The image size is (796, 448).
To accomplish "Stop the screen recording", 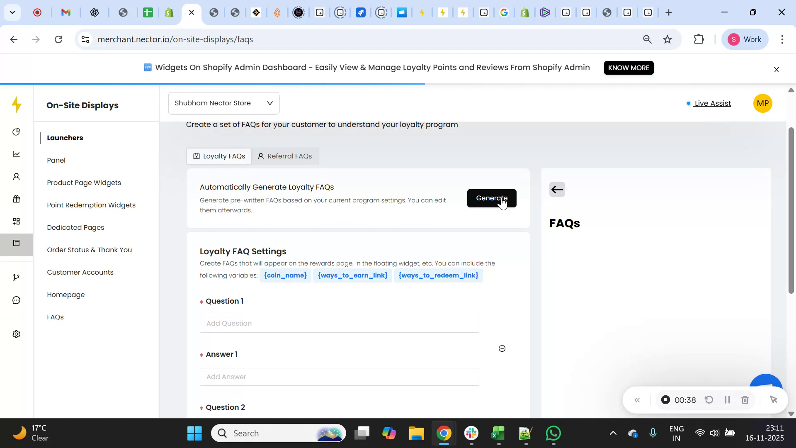I will click(x=665, y=399).
